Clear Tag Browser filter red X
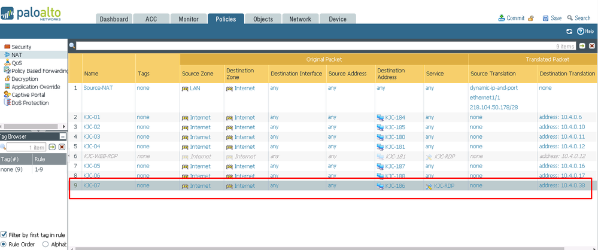This screenshot has height=250, width=598. coord(62,147)
